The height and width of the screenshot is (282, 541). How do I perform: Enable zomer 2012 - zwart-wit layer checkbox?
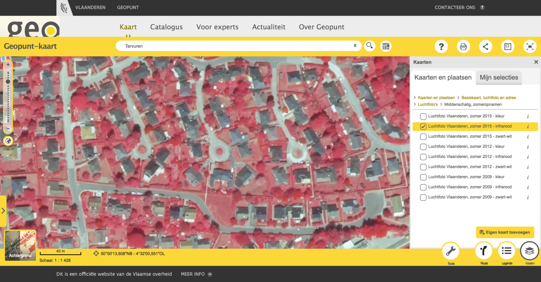[x=423, y=167]
